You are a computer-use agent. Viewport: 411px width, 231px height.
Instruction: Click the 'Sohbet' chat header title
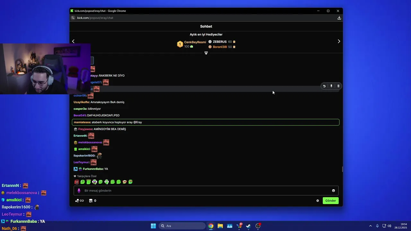(206, 27)
